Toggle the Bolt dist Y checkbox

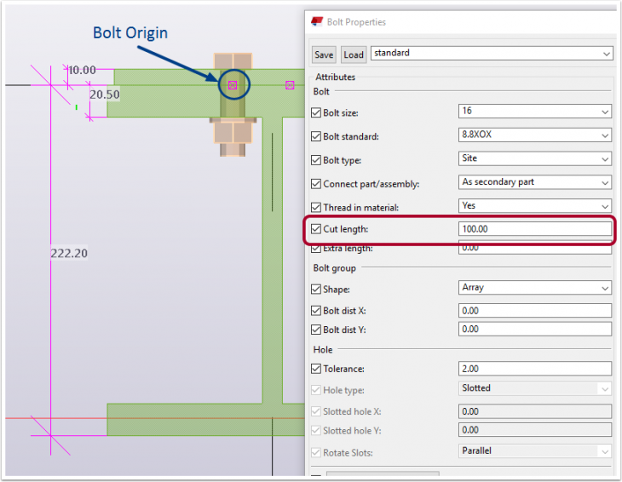click(316, 330)
